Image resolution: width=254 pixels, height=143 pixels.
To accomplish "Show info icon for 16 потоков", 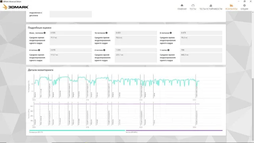I will click(x=106, y=33).
